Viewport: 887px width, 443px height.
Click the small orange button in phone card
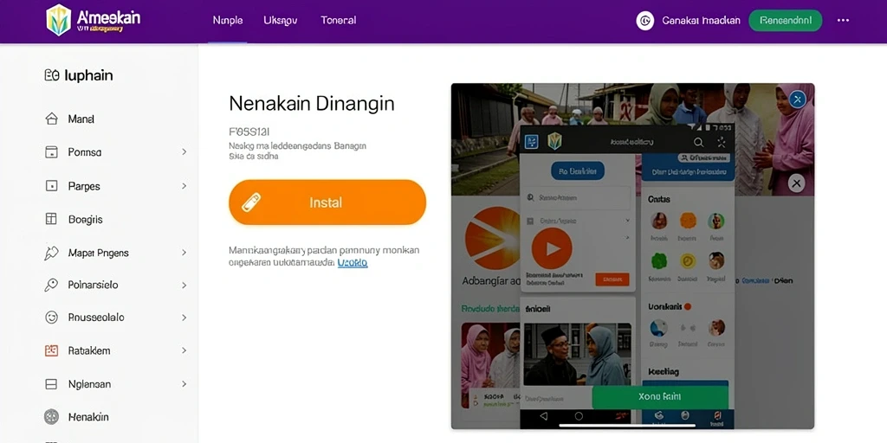pyautogui.click(x=612, y=279)
